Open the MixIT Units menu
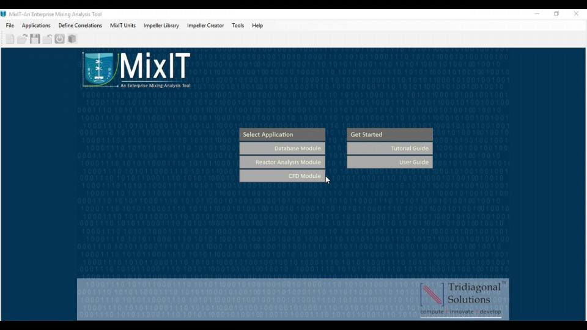Image resolution: width=587 pixels, height=330 pixels. point(123,26)
